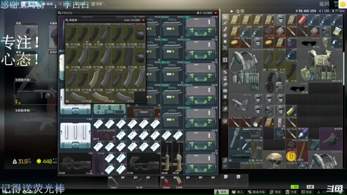
Task: Click the euro balance 1 136
Action: click(x=324, y=11)
